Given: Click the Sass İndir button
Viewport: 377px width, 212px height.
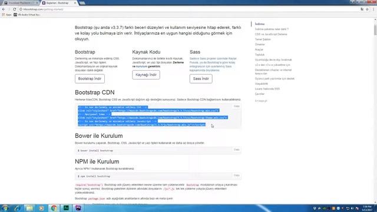Looking at the screenshot, I should click(201, 78).
